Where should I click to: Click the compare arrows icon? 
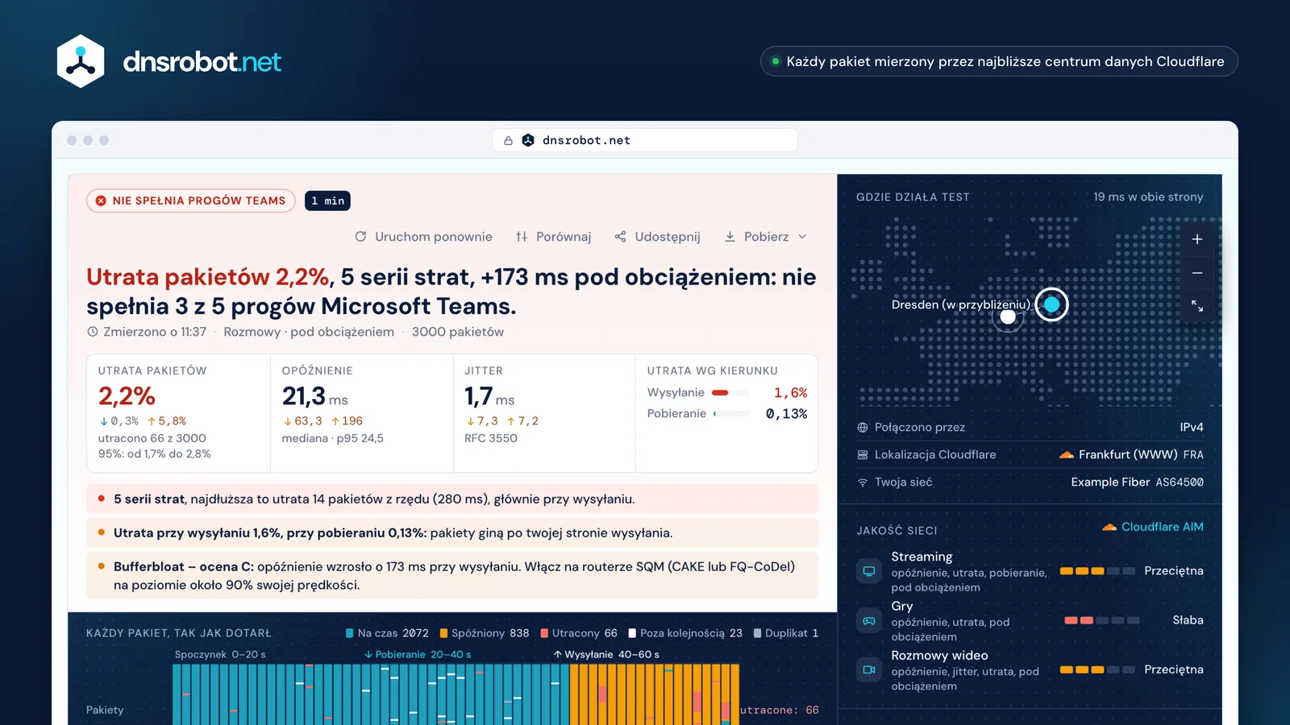coord(522,237)
